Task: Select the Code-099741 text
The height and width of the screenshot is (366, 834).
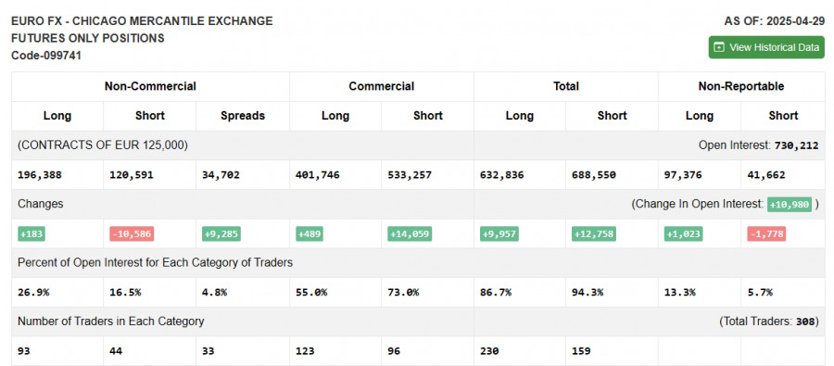Action: point(46,56)
